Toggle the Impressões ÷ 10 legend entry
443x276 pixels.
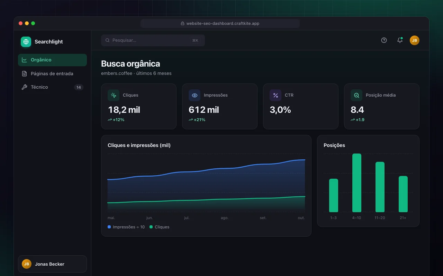[x=126, y=227]
